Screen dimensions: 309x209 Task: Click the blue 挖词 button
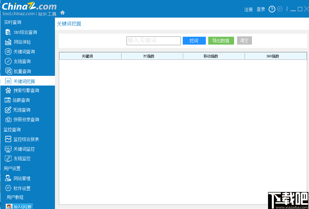coord(194,41)
